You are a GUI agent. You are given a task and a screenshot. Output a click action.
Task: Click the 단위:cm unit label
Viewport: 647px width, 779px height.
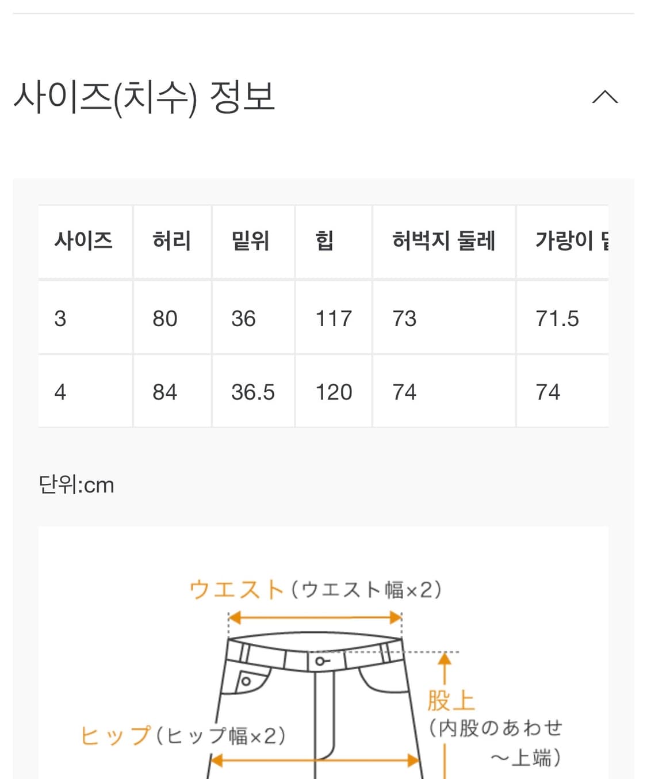(x=77, y=485)
